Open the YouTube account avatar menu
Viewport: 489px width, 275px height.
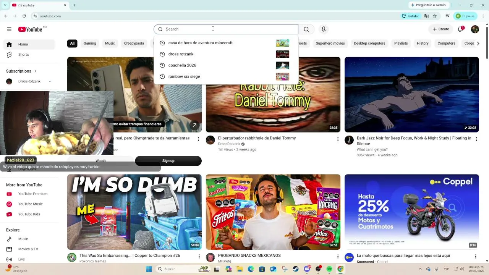click(x=475, y=29)
